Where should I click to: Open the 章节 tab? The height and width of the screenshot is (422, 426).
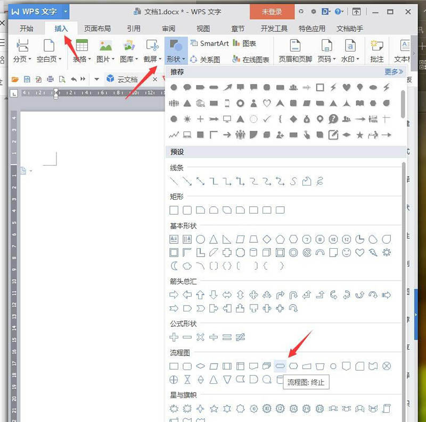coord(237,29)
